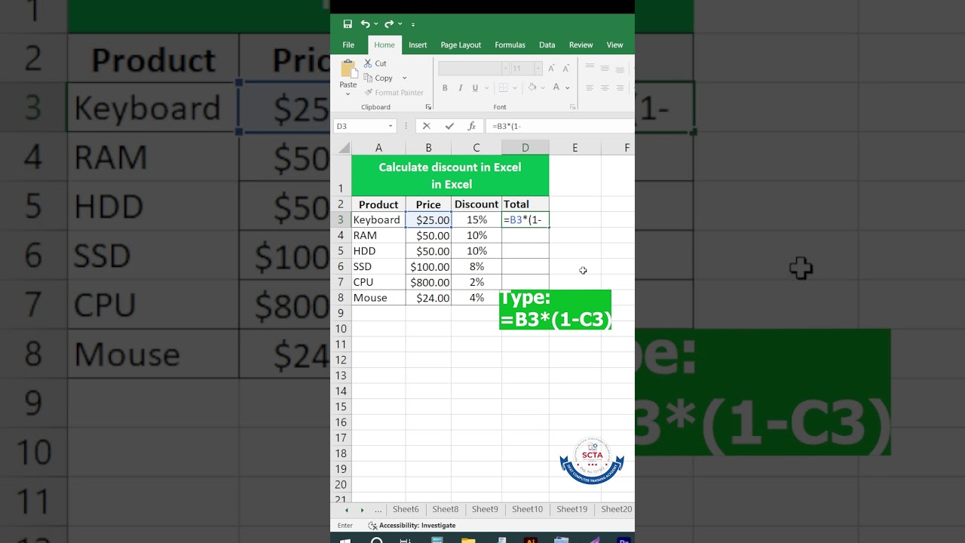Cut the selection with the scissors icon
965x543 pixels.
[x=375, y=63]
